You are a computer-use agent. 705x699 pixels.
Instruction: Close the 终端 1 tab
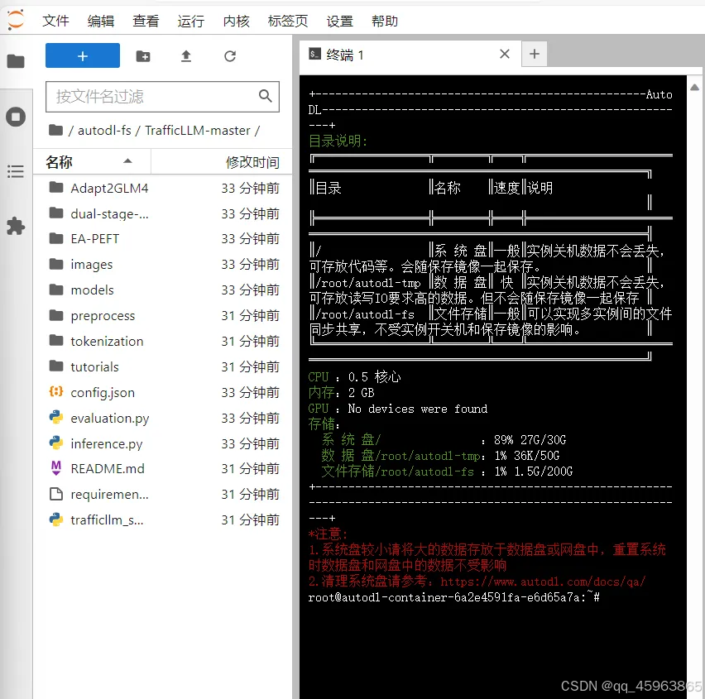(505, 54)
